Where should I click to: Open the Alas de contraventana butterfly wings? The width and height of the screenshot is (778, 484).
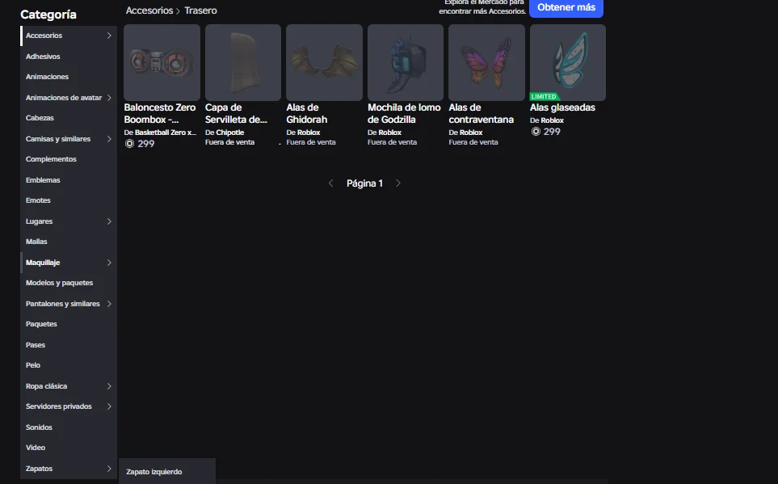[486, 62]
